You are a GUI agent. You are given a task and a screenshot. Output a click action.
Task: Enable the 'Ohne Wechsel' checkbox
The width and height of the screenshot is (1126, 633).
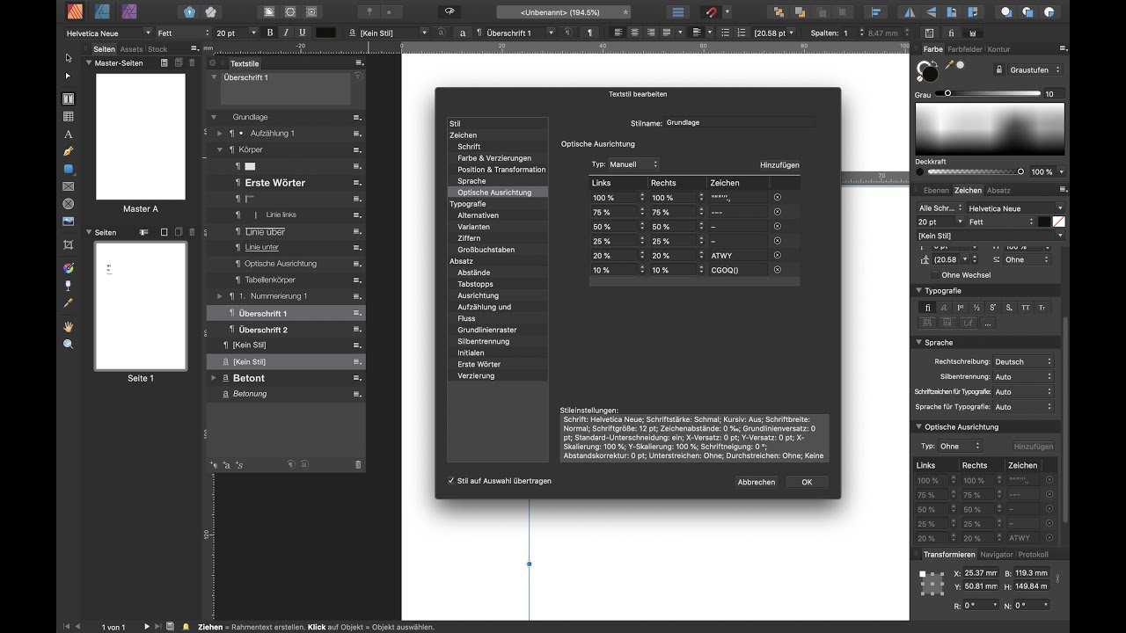click(933, 275)
